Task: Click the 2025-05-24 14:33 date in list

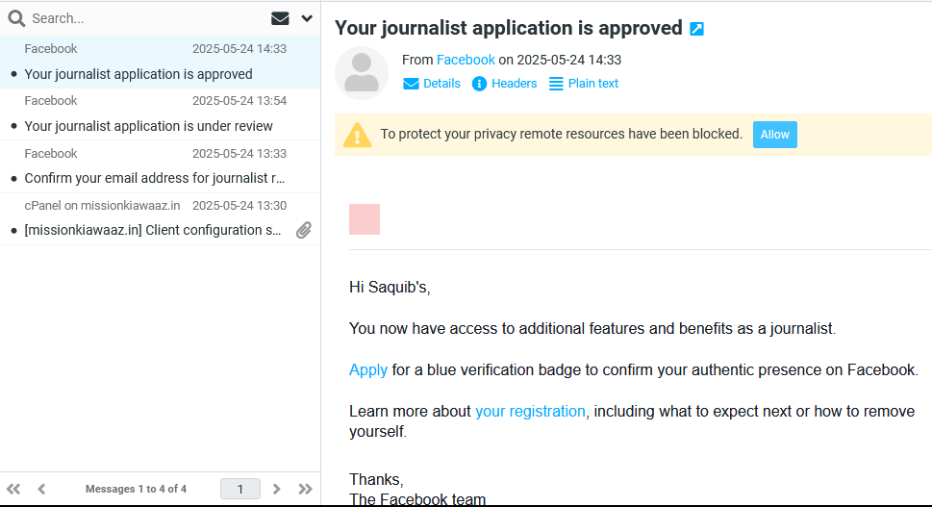Action: [x=239, y=49]
